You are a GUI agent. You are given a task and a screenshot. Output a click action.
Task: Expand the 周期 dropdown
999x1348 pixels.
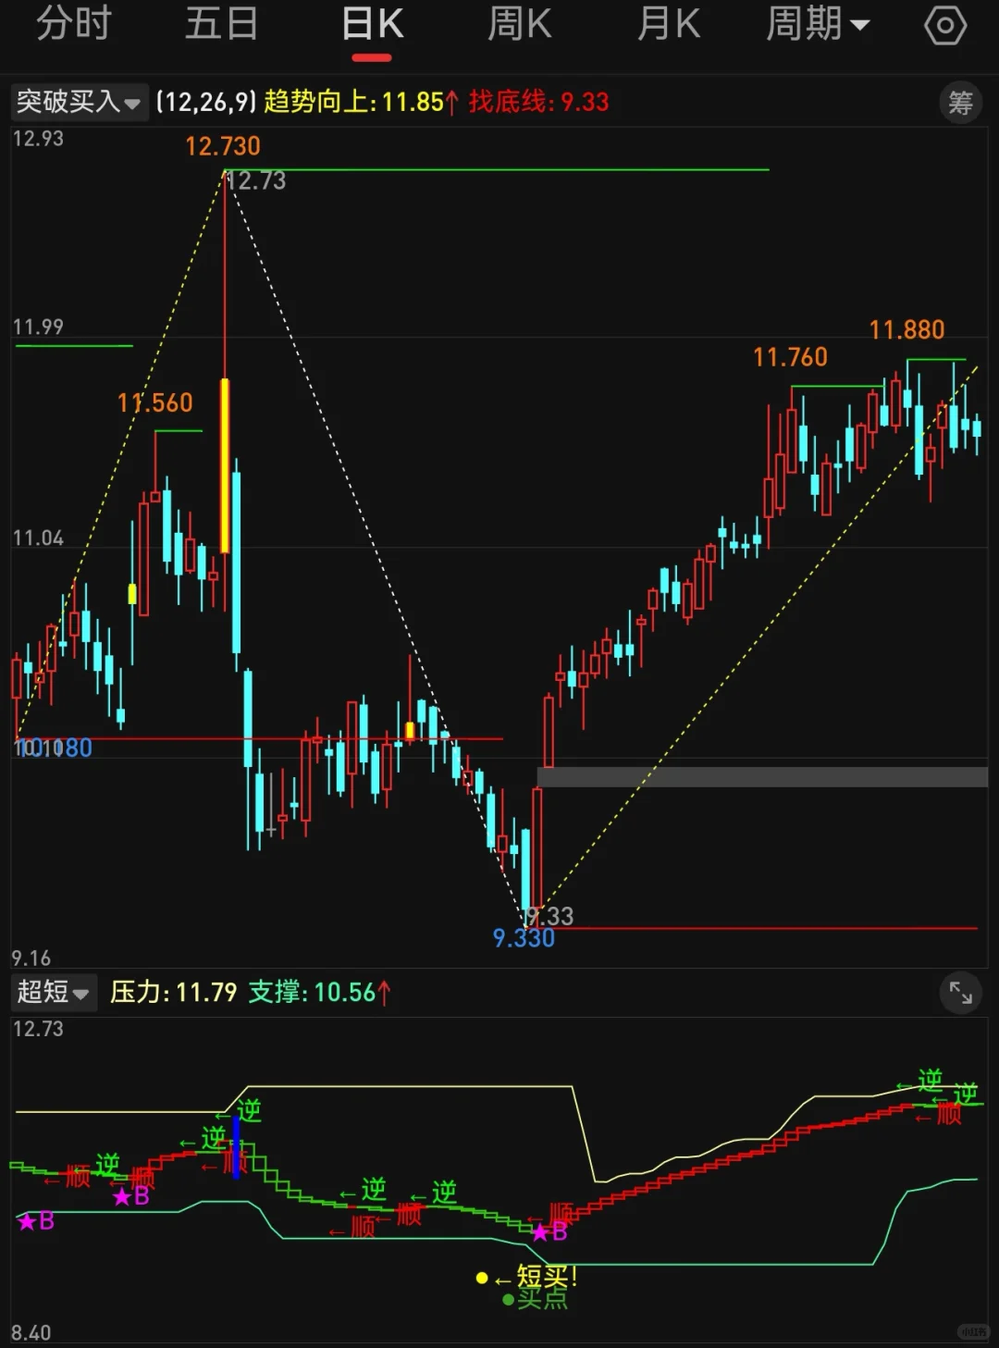point(818,24)
